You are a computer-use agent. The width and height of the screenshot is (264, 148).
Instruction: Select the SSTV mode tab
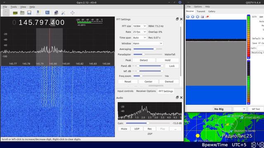click(254, 17)
